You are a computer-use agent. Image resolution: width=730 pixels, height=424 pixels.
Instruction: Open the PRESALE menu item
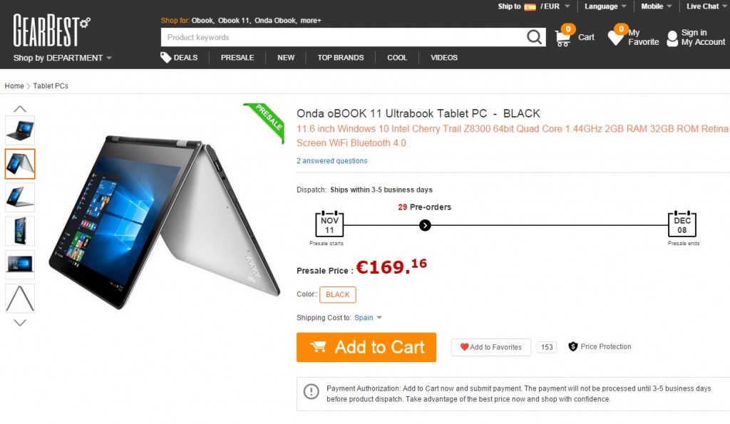coord(237,58)
